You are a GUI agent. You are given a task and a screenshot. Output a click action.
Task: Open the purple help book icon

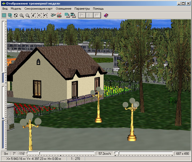(x=106, y=16)
